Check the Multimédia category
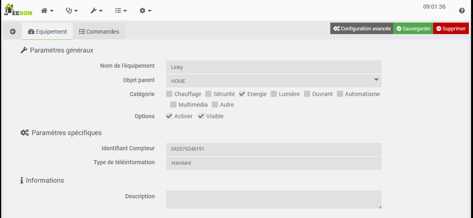This screenshot has height=218, width=473. pyautogui.click(x=173, y=105)
